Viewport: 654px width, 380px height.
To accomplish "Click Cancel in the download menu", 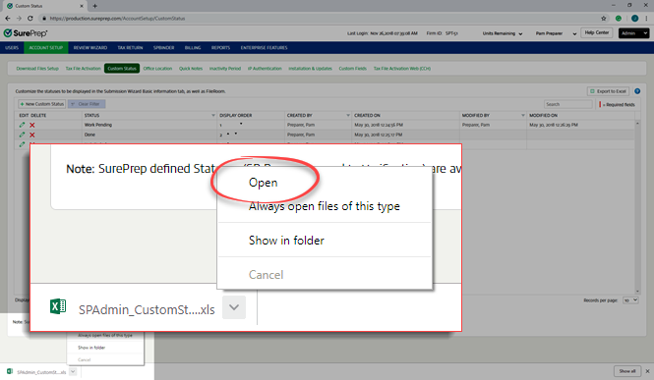I will [267, 275].
